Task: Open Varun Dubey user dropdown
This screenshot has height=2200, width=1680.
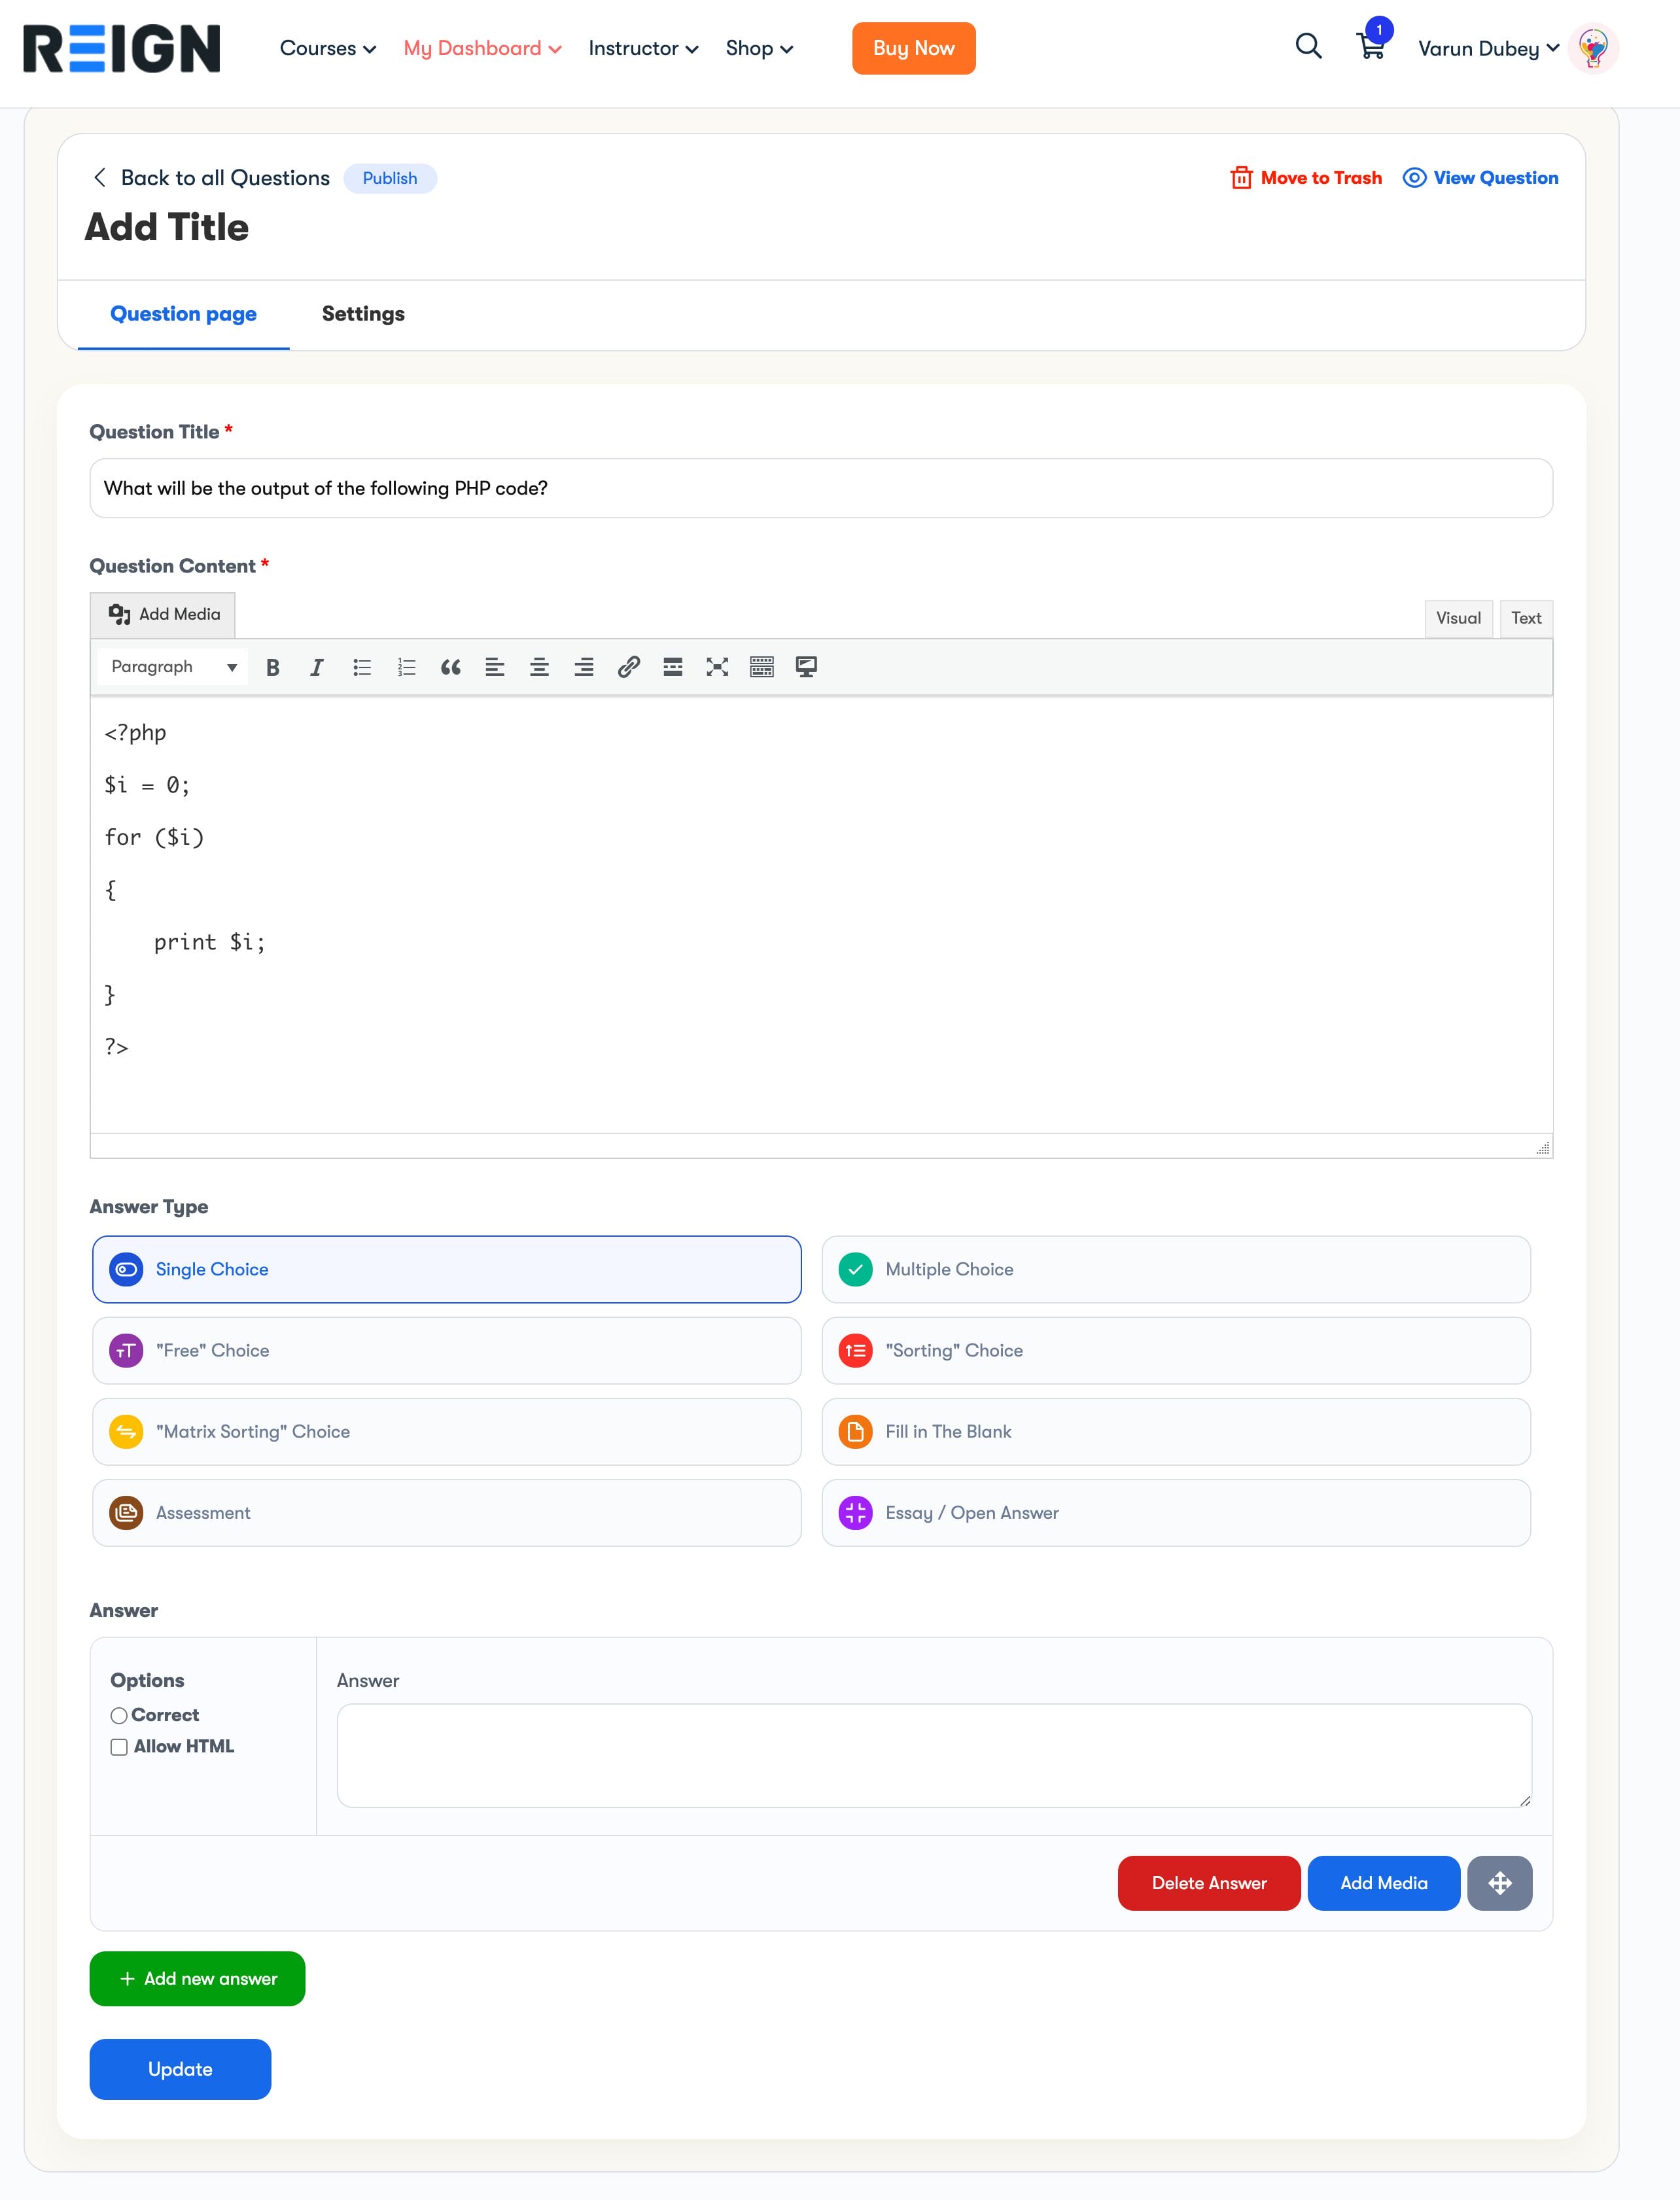Action: point(1487,48)
